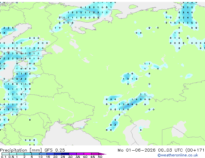Click the '00..03 UTC' time label
205x158 pixels.
170,150
